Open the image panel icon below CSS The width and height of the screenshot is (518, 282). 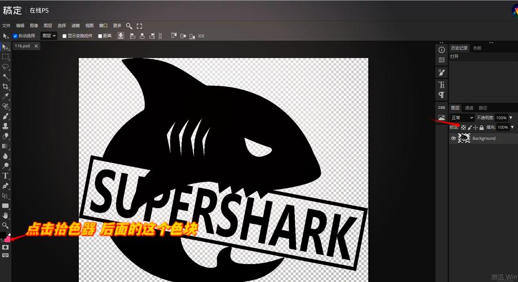[x=442, y=117]
